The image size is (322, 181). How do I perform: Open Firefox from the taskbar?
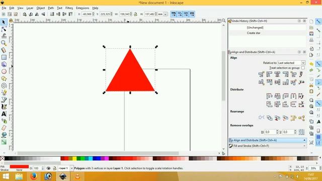34,176
